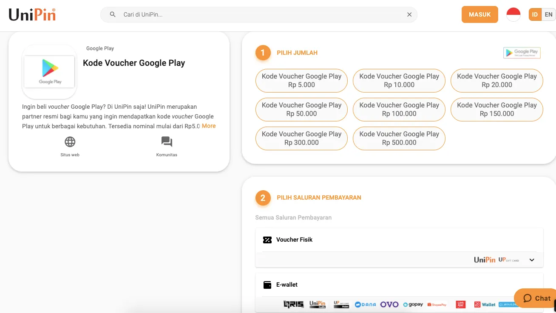Viewport: 556px width, 313px height.
Task: Click the Google Play product thumbnail
Action: 49,72
